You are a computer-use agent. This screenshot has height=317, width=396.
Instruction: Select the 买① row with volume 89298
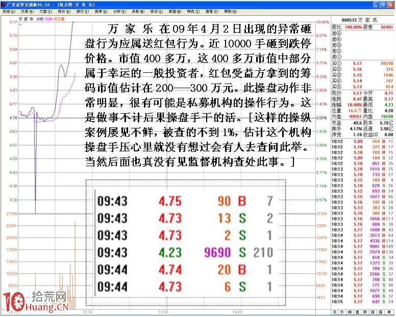(x=362, y=63)
